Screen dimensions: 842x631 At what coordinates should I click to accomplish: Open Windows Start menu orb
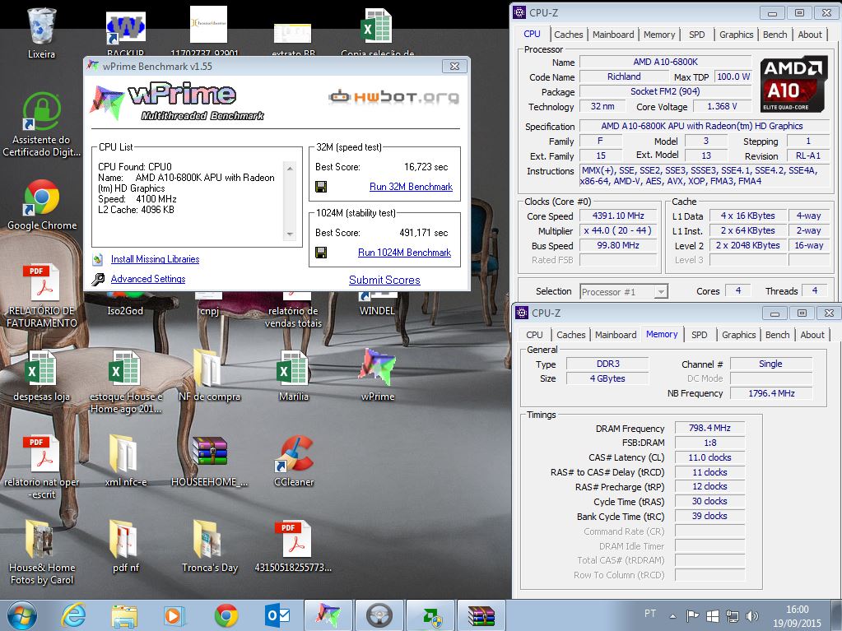(21, 615)
